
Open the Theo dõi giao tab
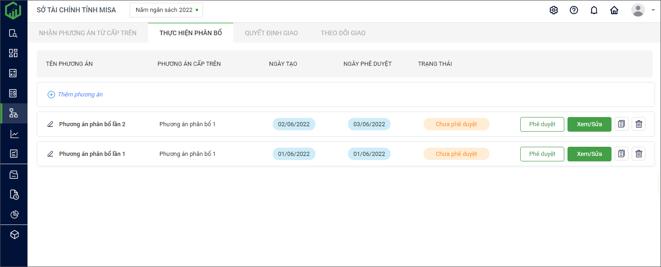pyautogui.click(x=343, y=33)
